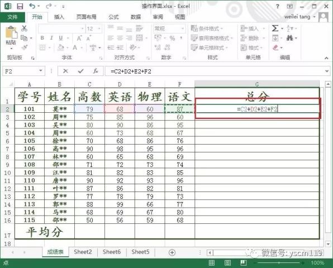Click the Cut scissors icon

(x=24, y=28)
